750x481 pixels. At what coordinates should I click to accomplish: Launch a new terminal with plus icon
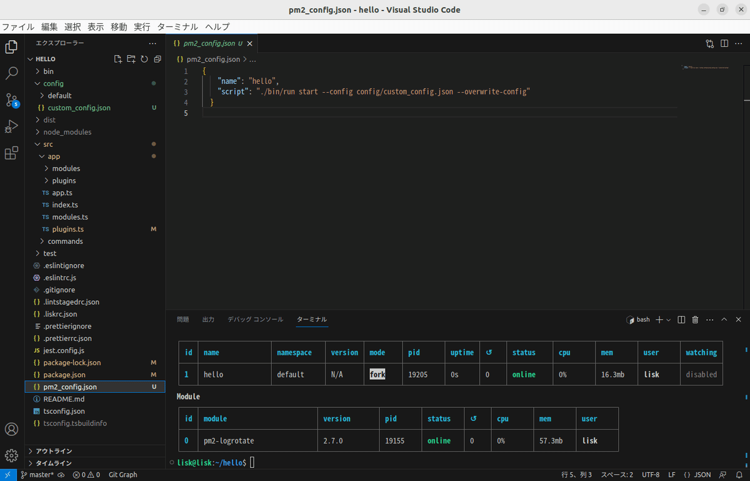coord(659,320)
